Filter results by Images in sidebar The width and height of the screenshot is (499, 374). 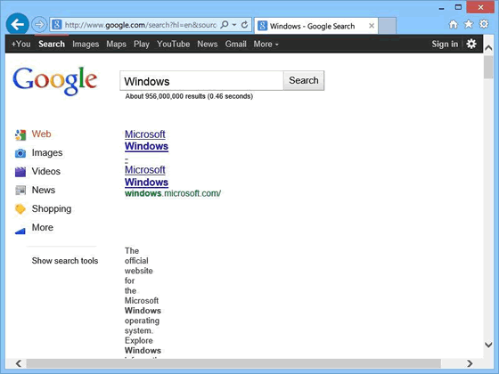click(47, 153)
